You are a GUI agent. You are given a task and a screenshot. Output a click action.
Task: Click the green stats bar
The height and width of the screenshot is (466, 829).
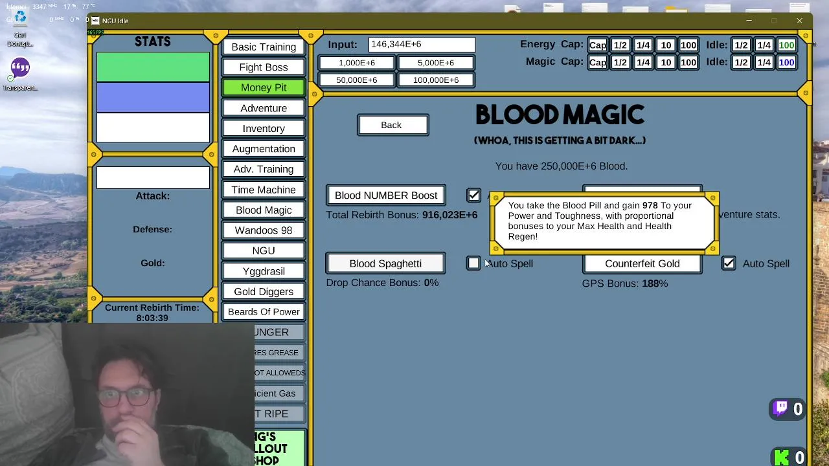click(x=153, y=67)
